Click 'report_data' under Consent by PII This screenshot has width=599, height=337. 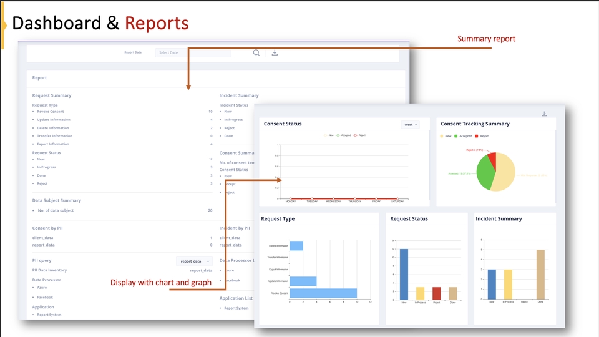44,245
